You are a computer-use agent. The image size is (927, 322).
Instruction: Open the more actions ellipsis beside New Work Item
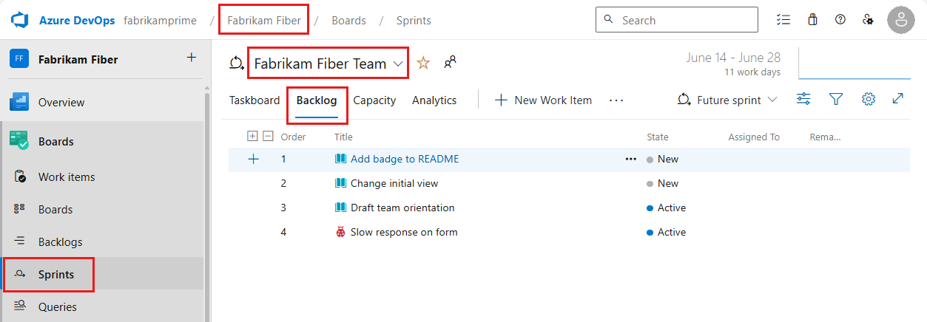[x=616, y=100]
